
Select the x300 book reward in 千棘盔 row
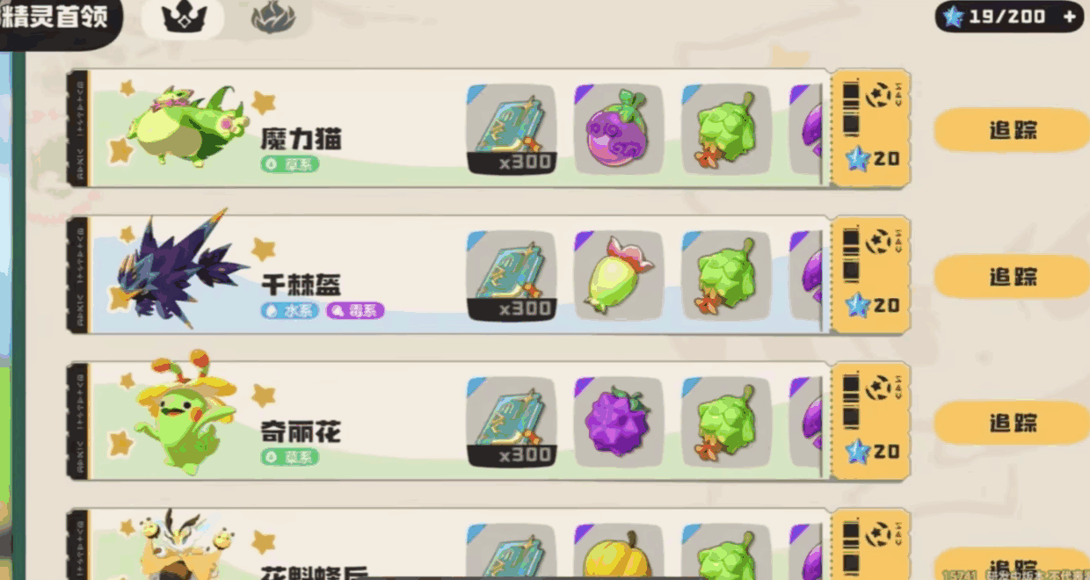coord(511,276)
